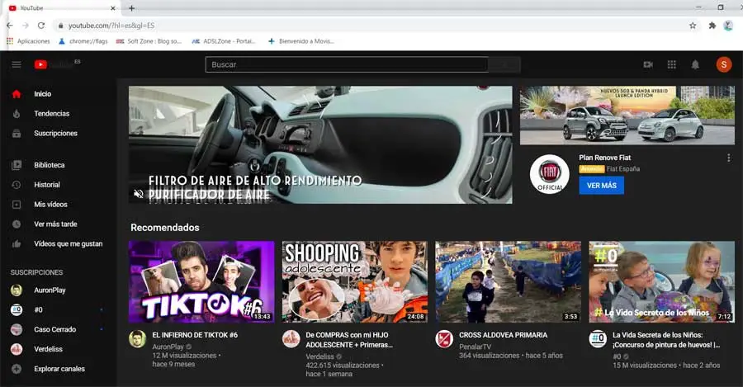743x387 pixels.
Task: Open the notifications bell
Action: 695,64
